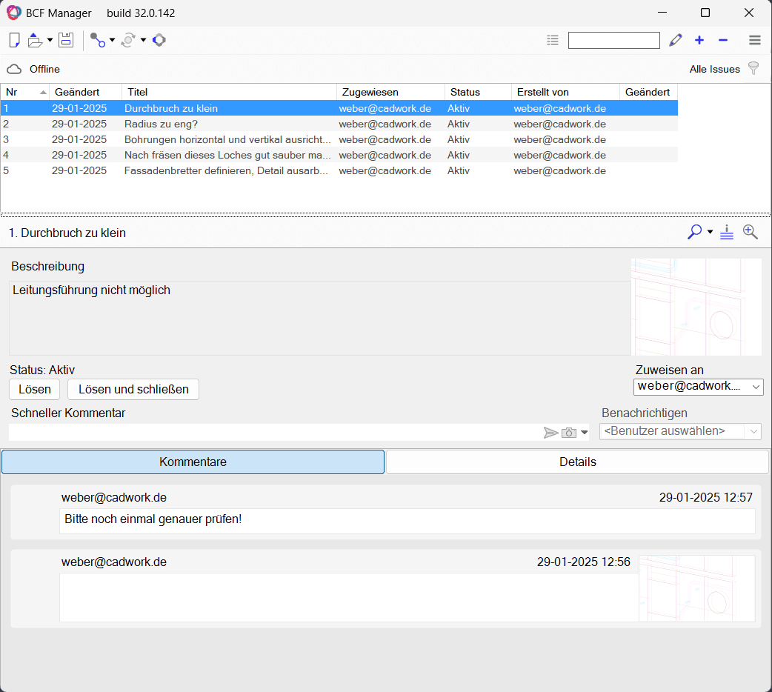Click the hexagon ring icon in toolbar
Screen dimensions: 772x692
(x=159, y=40)
